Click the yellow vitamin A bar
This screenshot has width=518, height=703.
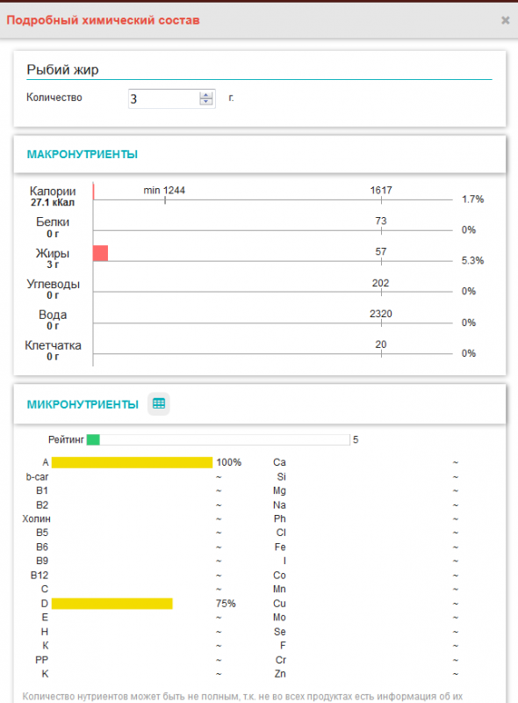point(132,462)
